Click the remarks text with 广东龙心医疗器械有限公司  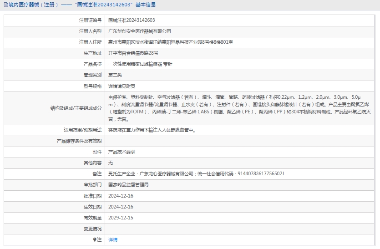click(x=196, y=173)
